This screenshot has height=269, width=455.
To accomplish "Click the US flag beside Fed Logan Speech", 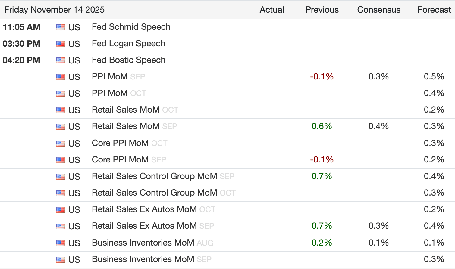I will (x=61, y=44).
